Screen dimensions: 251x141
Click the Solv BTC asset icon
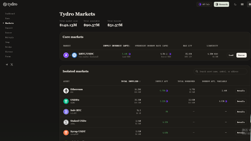point(66,112)
